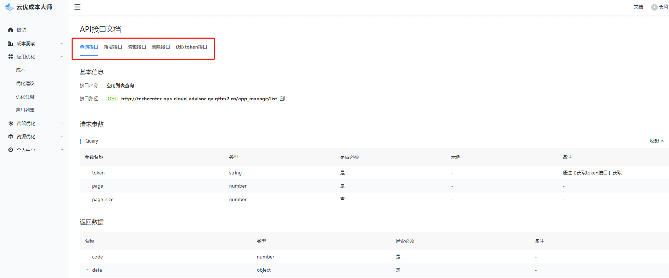669x278 pixels.
Task: Click the 示例 column header
Action: click(456, 157)
